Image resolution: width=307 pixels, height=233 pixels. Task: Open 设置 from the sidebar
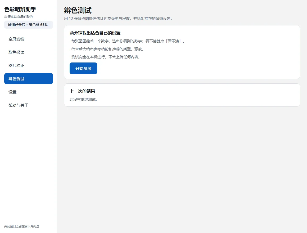(29, 92)
